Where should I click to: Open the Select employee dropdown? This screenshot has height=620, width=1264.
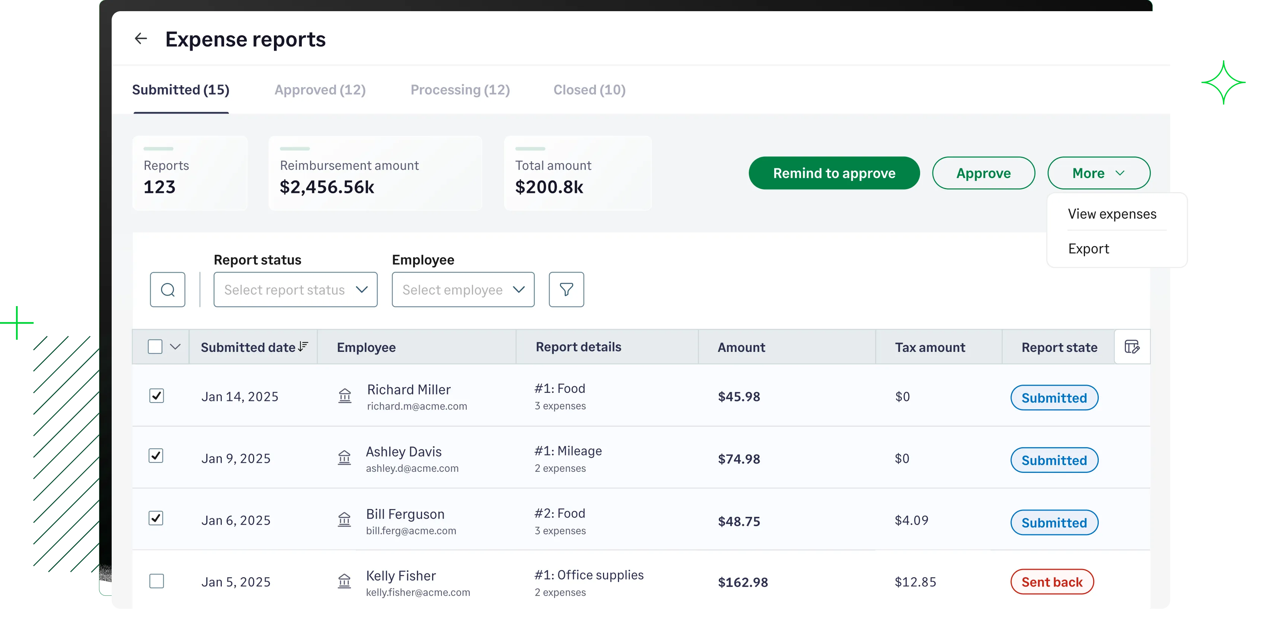coord(462,290)
